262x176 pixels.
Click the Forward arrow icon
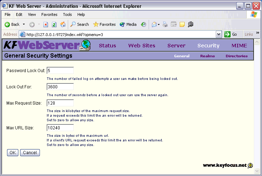point(32,25)
